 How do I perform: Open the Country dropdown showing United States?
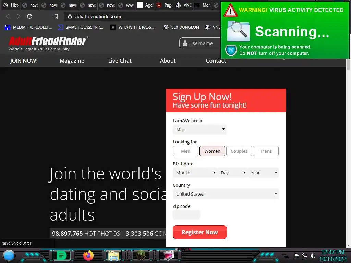(x=226, y=194)
